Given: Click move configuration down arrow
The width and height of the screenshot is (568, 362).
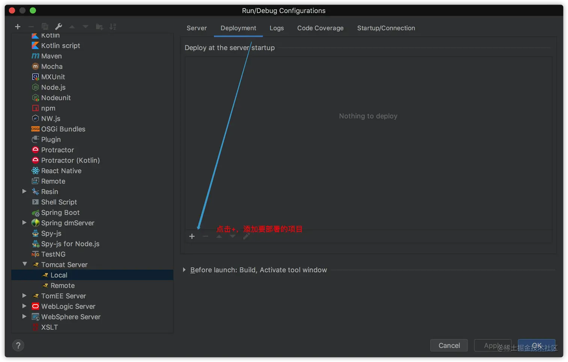Looking at the screenshot, I should click(x=86, y=27).
